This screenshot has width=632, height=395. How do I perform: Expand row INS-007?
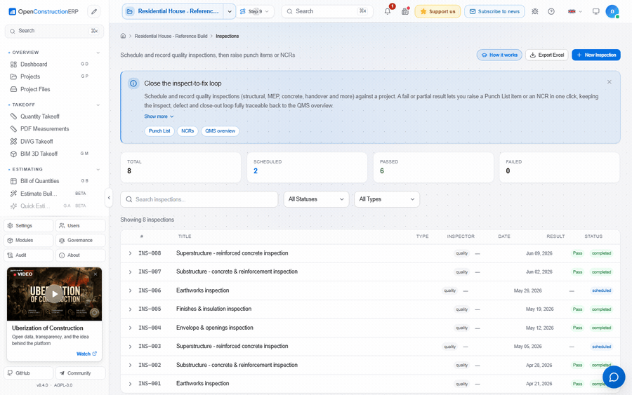(130, 272)
